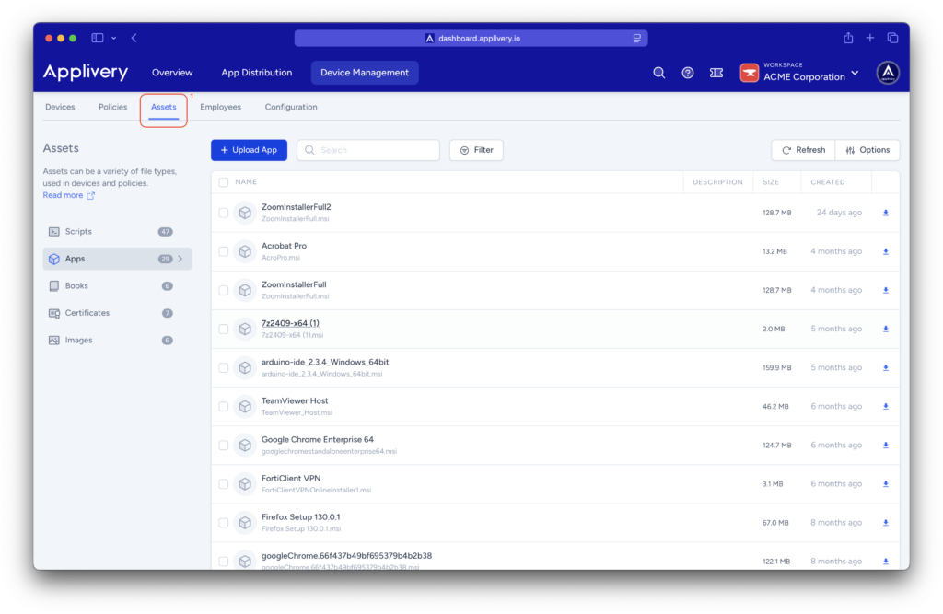Viewport: 943px width, 614px height.
Task: Click the package icon of Acrobat Pro
Action: point(245,251)
